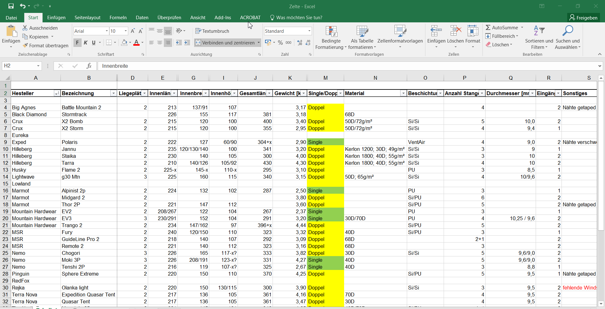Screen dimensions: 605x309
Task: Open the Datei tab
Action: click(11, 18)
